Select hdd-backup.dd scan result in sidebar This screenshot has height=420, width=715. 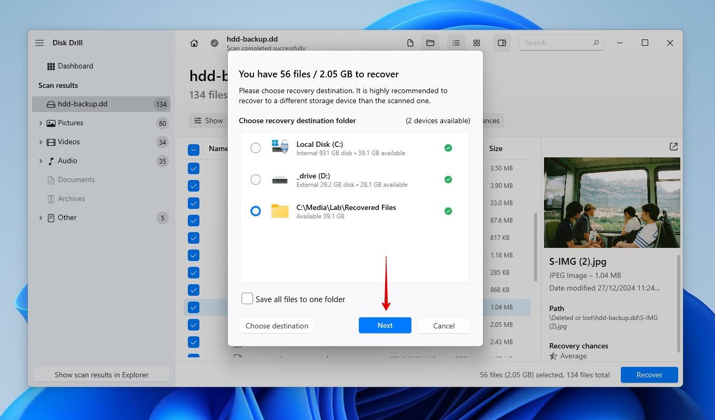coord(82,104)
